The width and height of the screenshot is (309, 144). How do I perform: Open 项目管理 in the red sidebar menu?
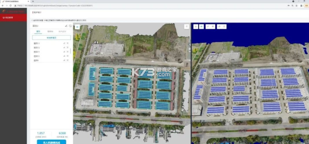[13, 18]
